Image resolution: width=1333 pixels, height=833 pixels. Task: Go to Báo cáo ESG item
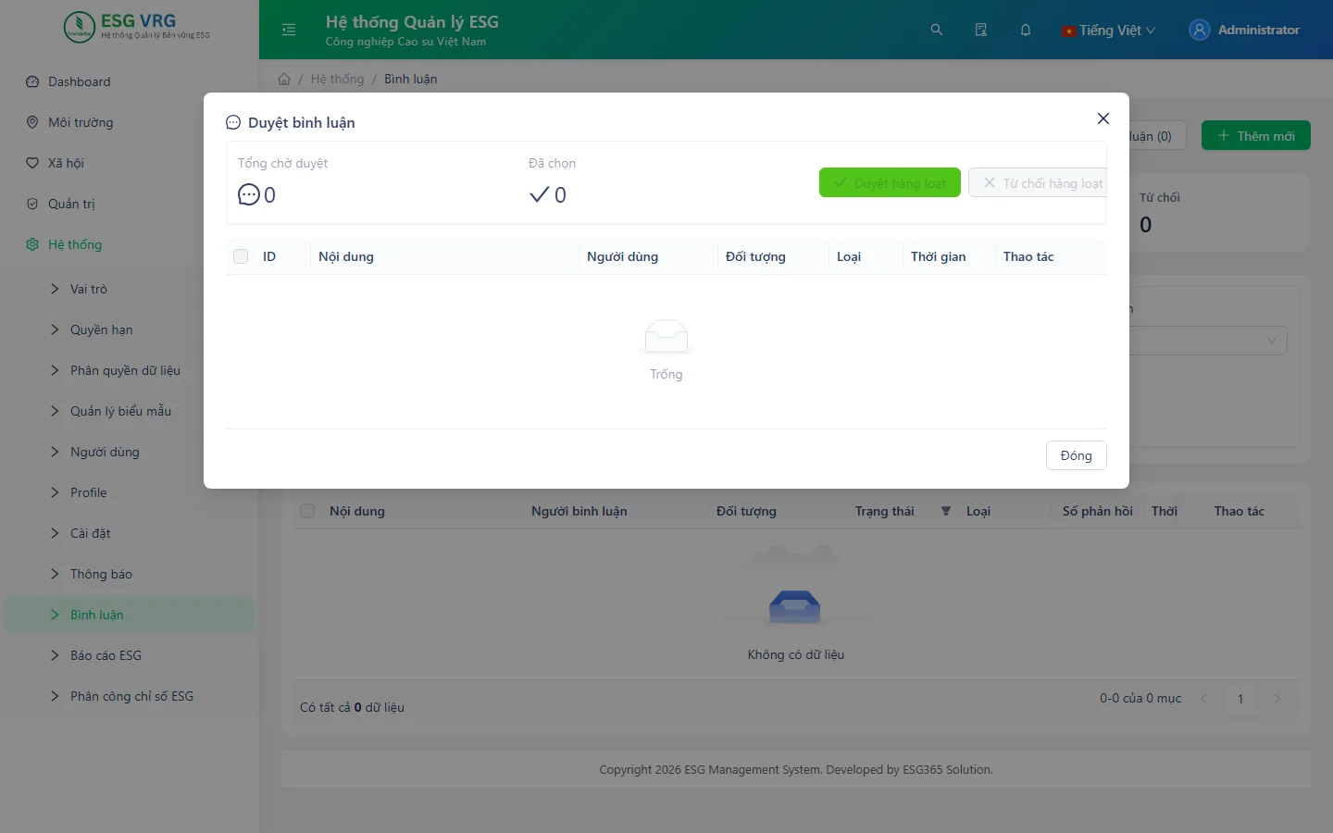[x=130, y=655]
